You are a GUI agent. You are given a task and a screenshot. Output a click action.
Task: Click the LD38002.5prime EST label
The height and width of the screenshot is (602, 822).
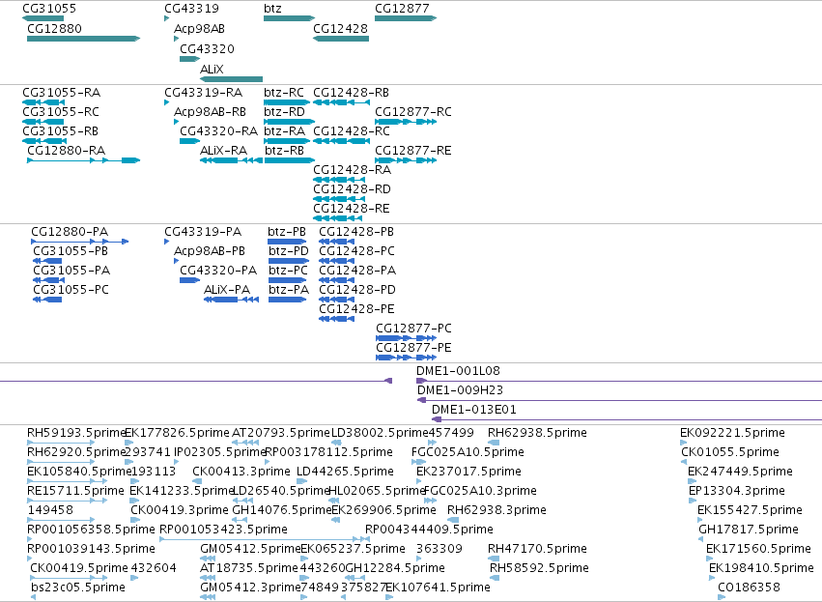click(380, 433)
